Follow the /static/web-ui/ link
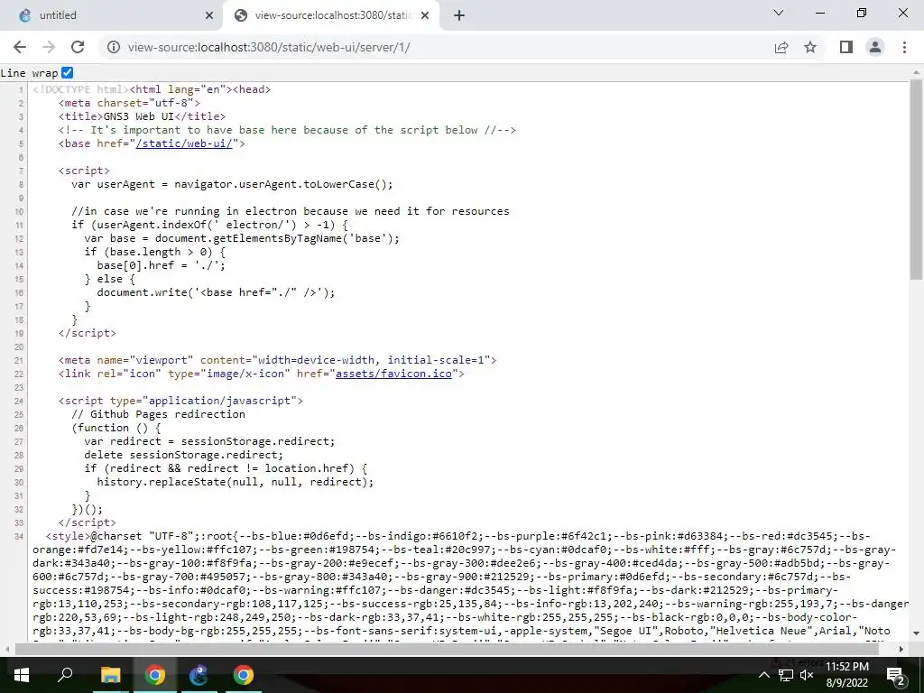The width and height of the screenshot is (924, 693). tap(184, 143)
